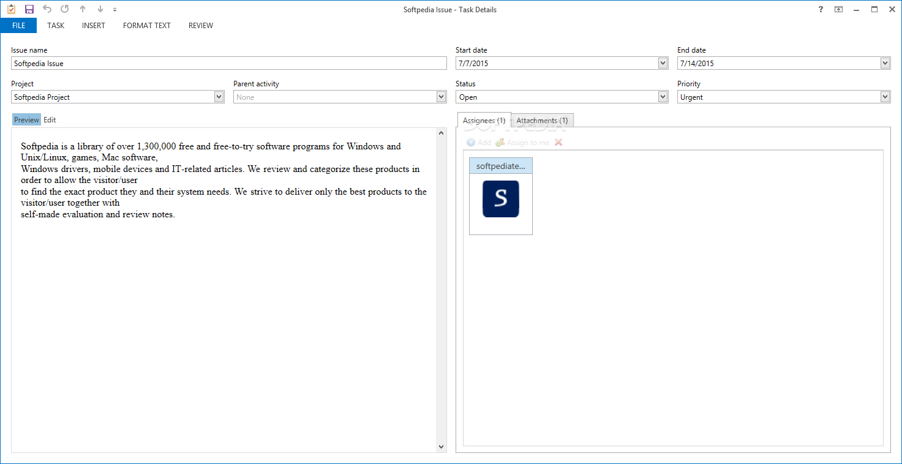Open the Parent activity dropdown
This screenshot has width=902, height=464.
[x=442, y=97]
